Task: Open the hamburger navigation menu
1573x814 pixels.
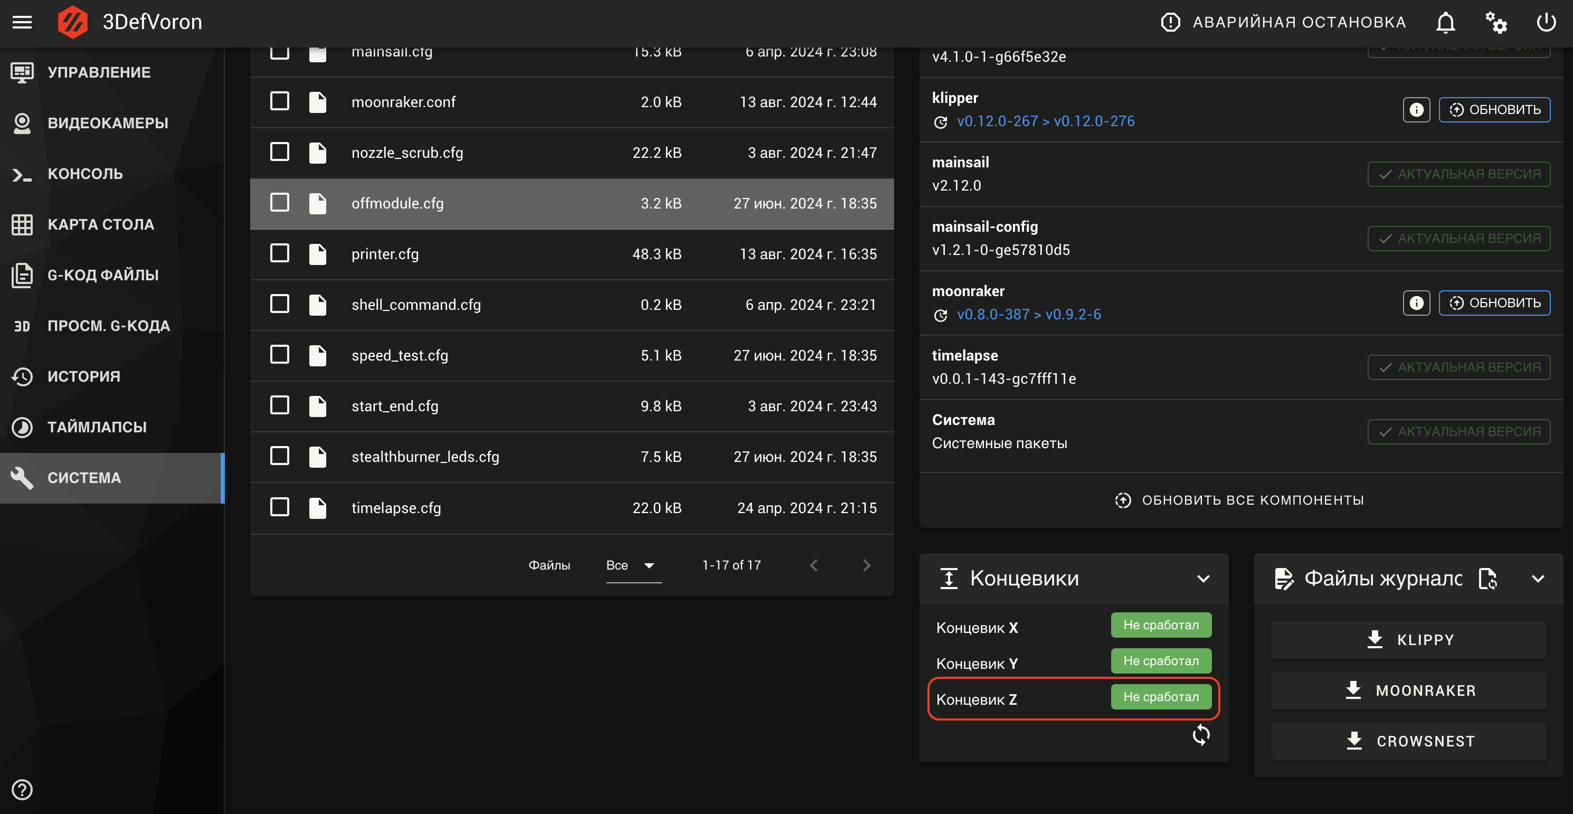Action: [22, 22]
